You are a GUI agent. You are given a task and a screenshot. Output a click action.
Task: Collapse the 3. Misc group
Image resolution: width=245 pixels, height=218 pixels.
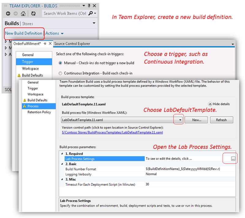(62, 179)
